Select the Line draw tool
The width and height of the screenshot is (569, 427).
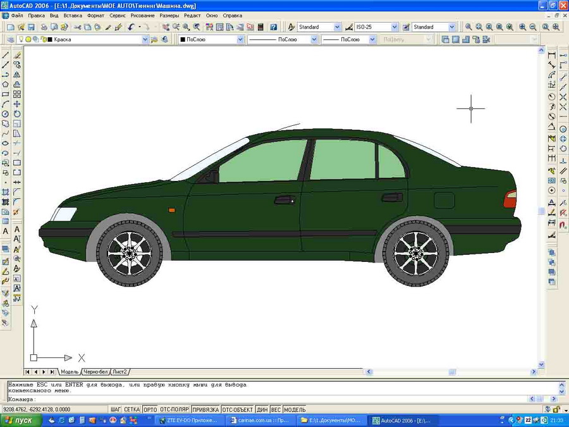(x=6, y=55)
